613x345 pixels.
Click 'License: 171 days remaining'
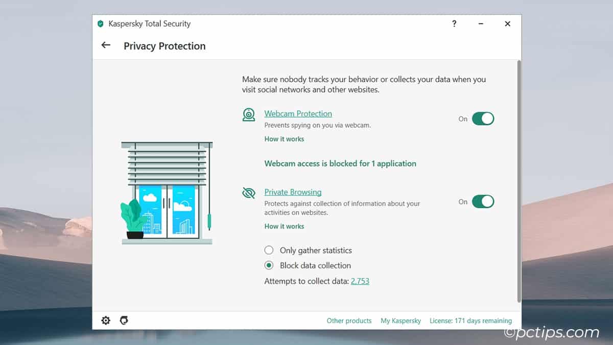(x=470, y=320)
